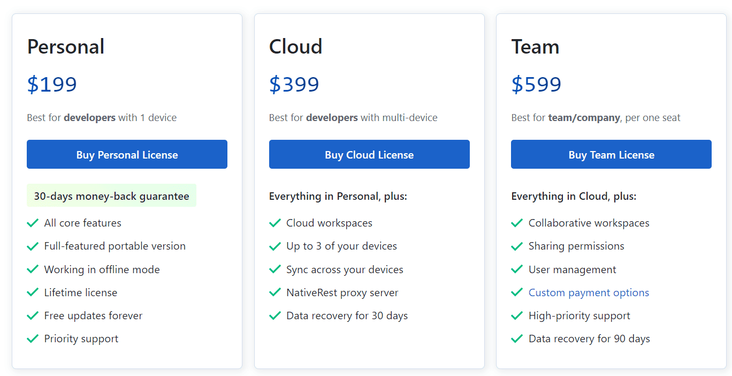
Task: Click the 30-days money-back guarantee badge
Action: click(x=111, y=195)
